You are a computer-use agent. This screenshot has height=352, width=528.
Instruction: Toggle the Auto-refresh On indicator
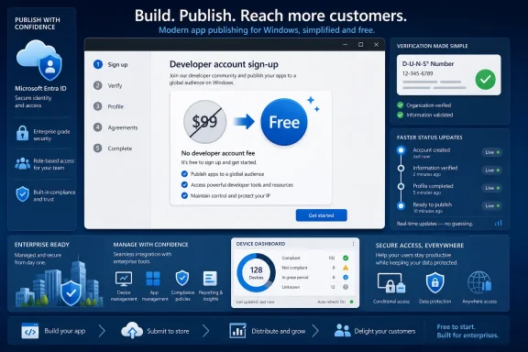pos(352,302)
